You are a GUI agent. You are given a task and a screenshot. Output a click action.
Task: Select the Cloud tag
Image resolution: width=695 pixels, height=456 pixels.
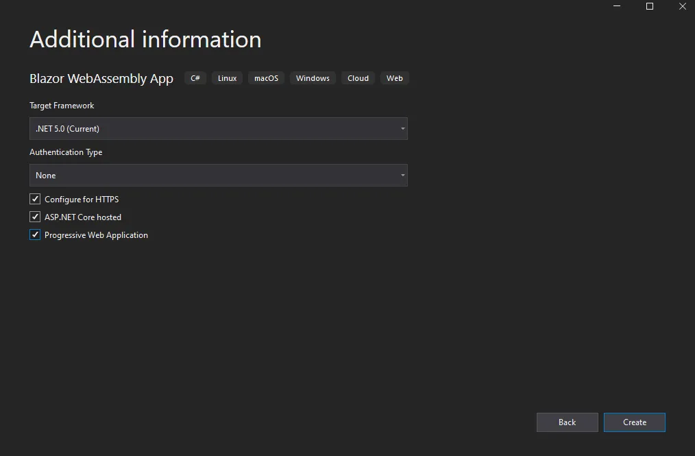(358, 78)
